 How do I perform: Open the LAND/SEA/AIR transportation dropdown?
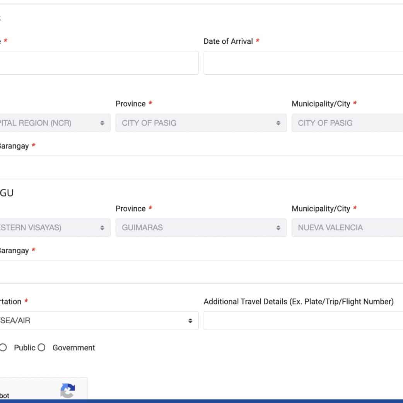coord(99,321)
